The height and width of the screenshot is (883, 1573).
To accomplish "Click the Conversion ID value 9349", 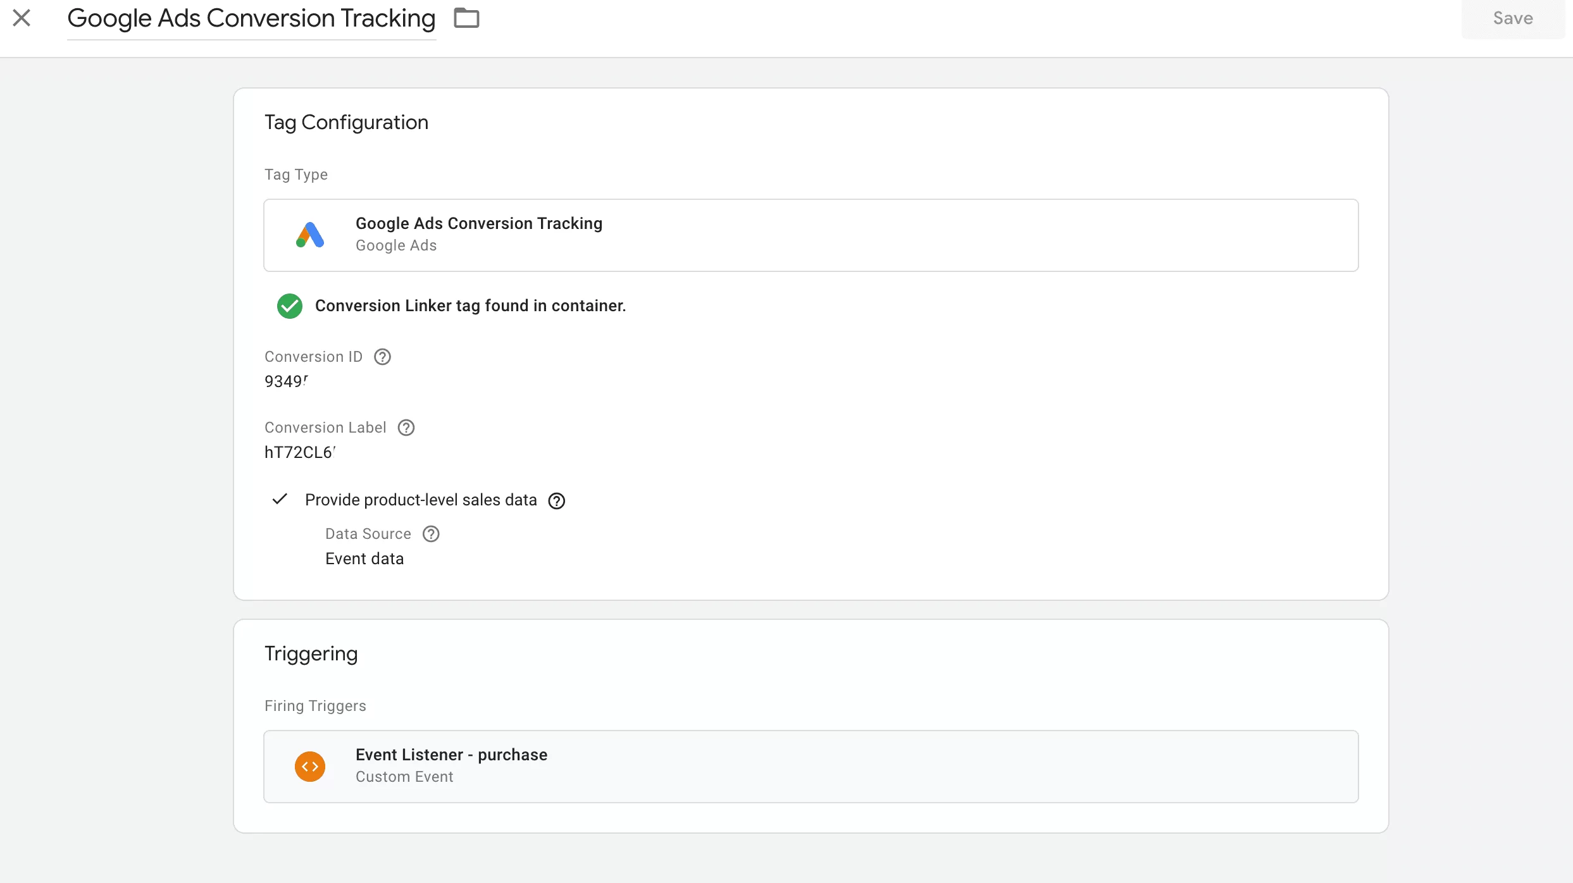I will pyautogui.click(x=286, y=381).
